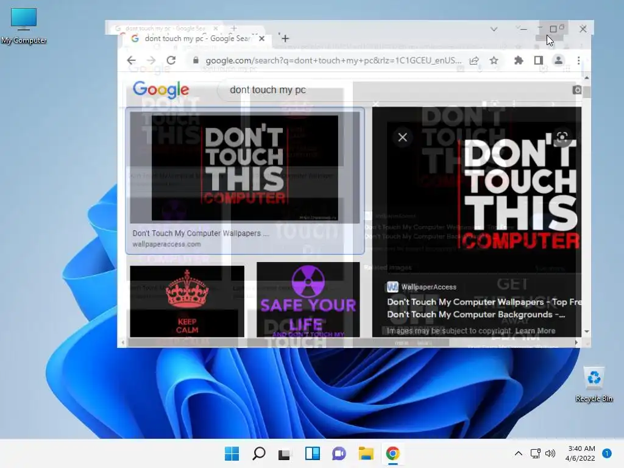This screenshot has width=624, height=468.
Task: Open the Widgets taskbar icon
Action: pos(313,453)
